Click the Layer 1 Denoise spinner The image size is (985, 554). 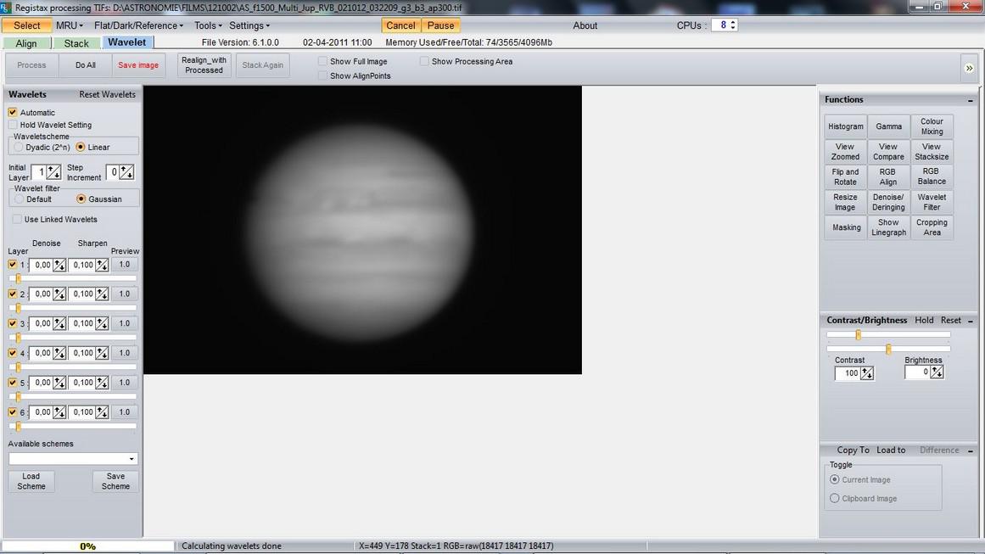coord(59,265)
